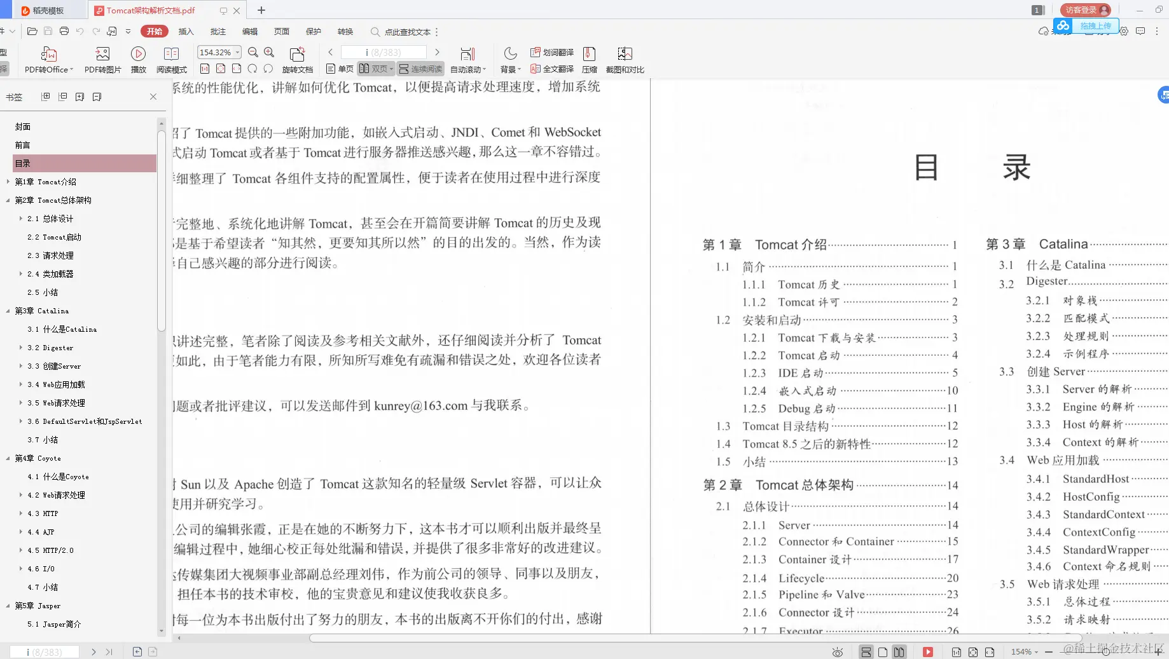Click the zoom-out minus beside status slider
The width and height of the screenshot is (1169, 659).
[x=1048, y=652]
